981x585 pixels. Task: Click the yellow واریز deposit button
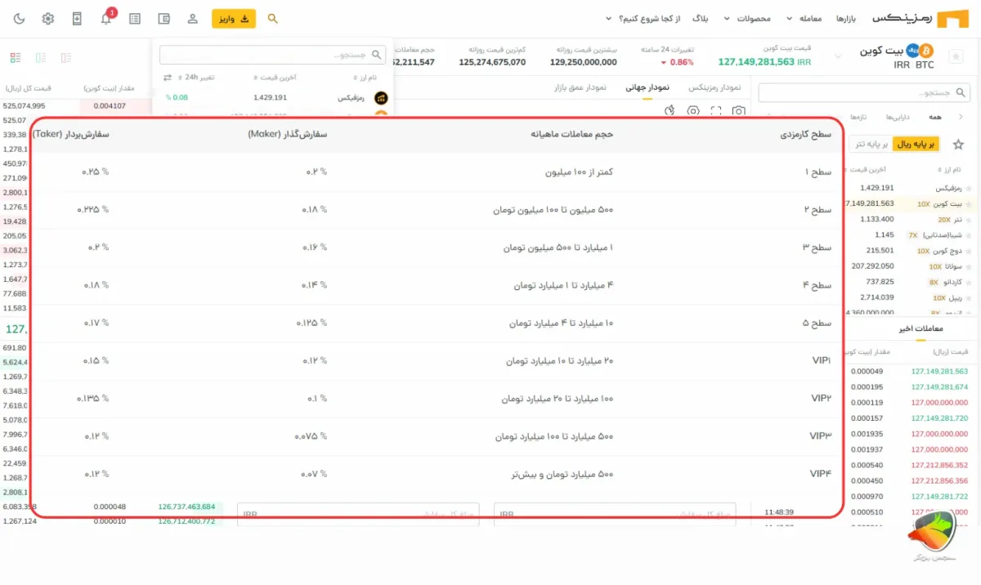click(234, 18)
